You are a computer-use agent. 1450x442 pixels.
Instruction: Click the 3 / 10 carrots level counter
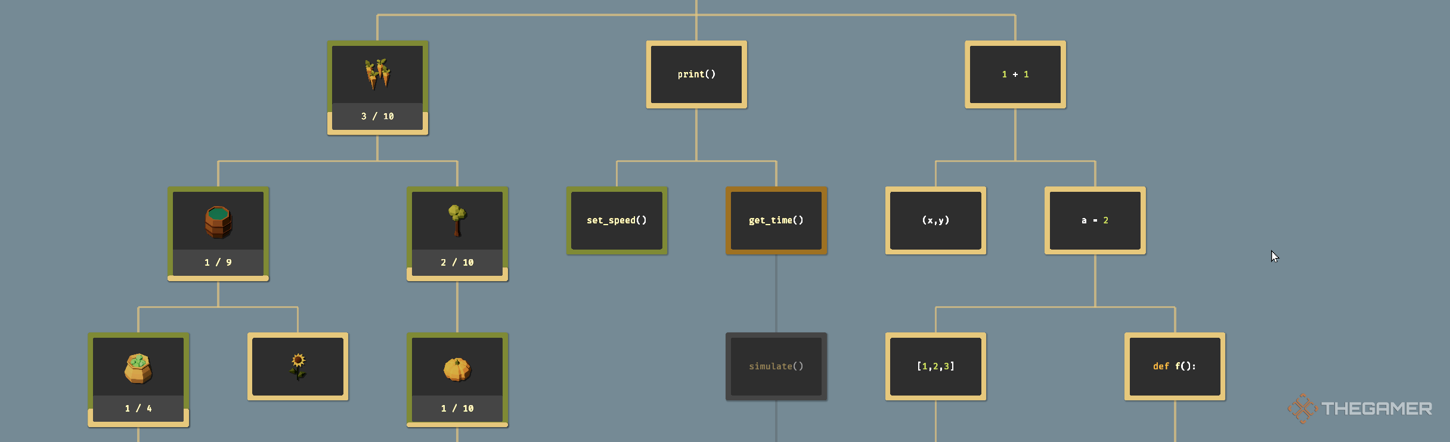377,116
